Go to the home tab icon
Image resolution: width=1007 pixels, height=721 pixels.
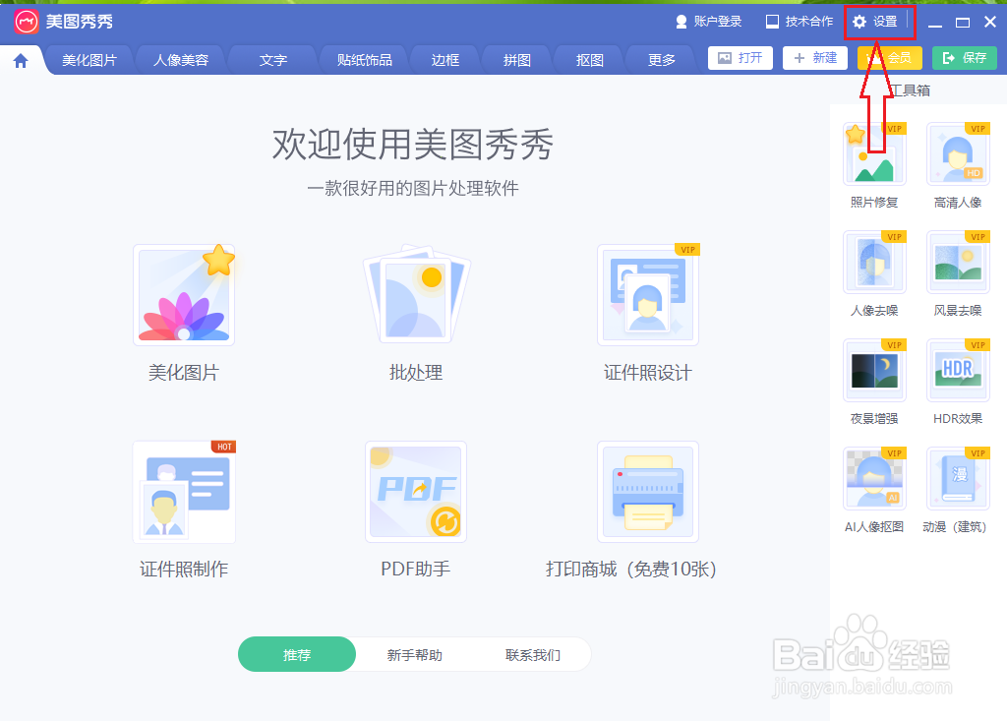[21, 60]
